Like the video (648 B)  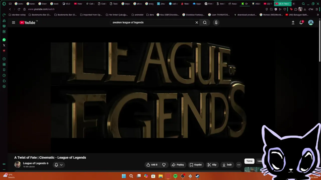click(152, 165)
